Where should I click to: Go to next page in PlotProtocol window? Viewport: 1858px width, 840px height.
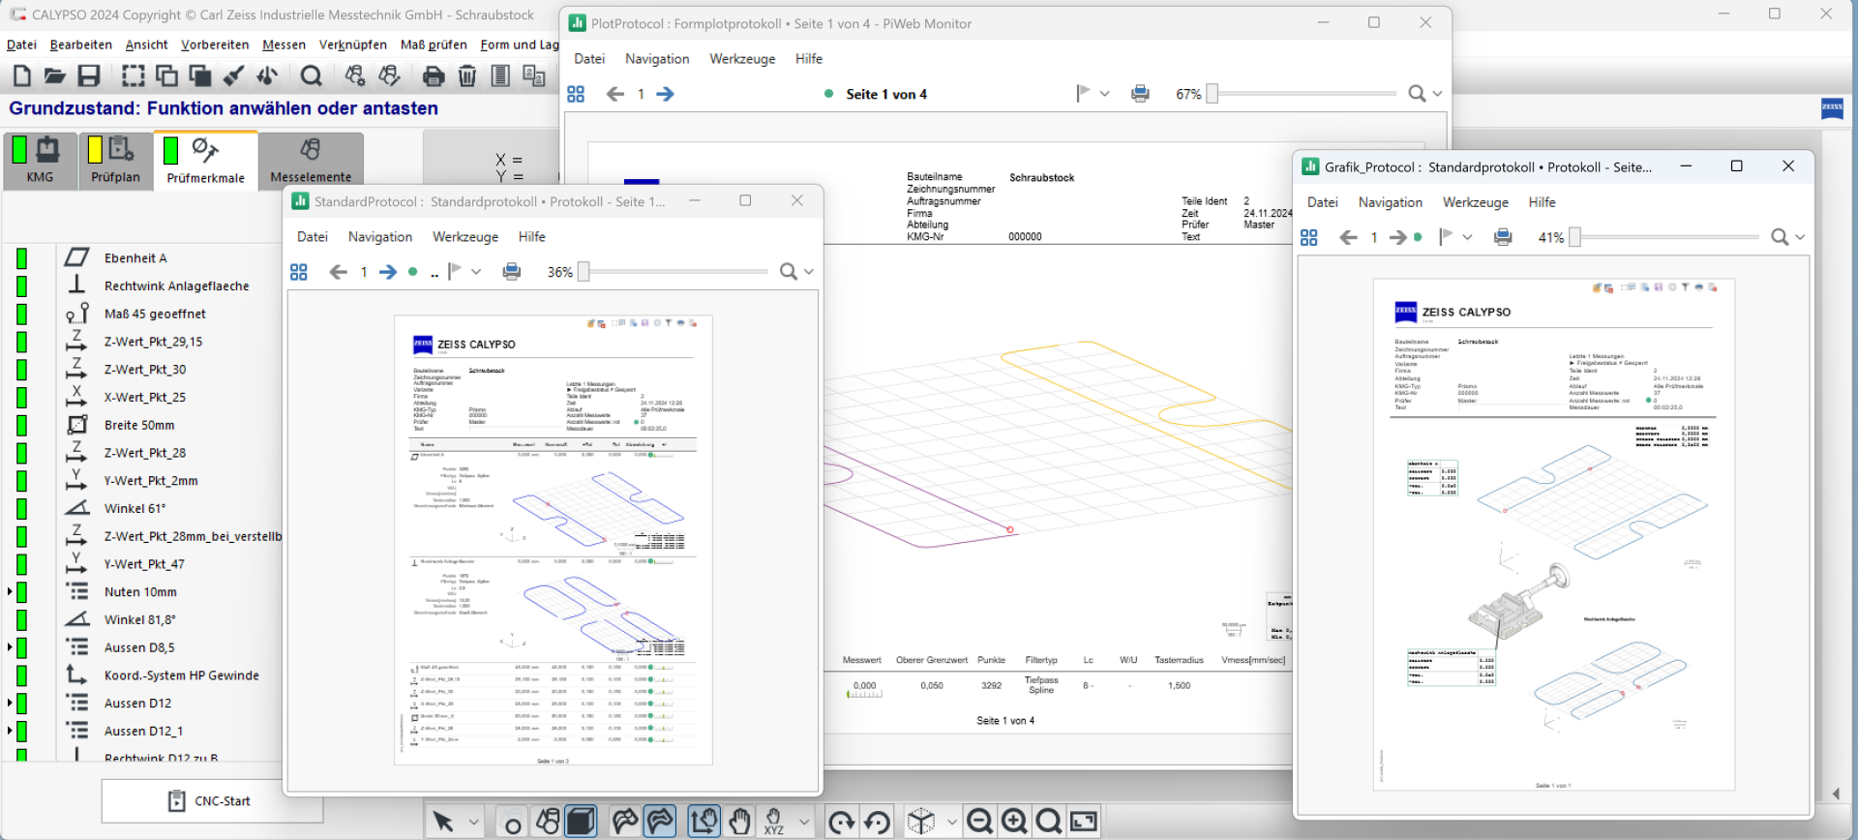[x=665, y=94]
